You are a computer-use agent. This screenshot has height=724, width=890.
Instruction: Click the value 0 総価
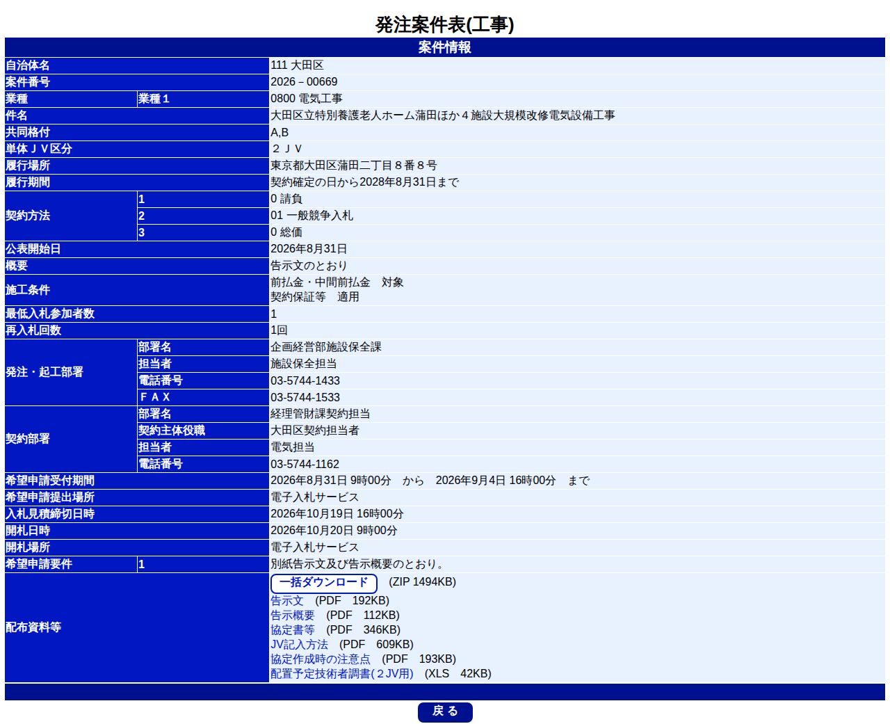(x=286, y=232)
